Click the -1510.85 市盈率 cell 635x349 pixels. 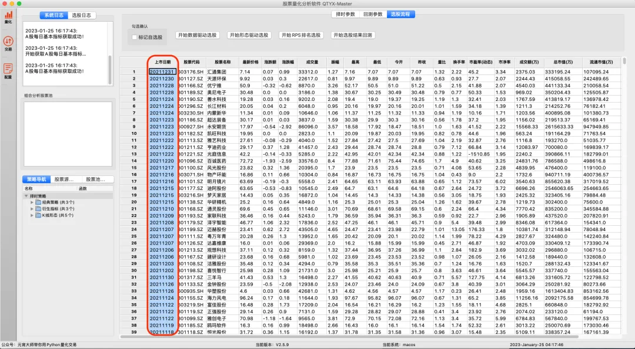[x=481, y=154]
